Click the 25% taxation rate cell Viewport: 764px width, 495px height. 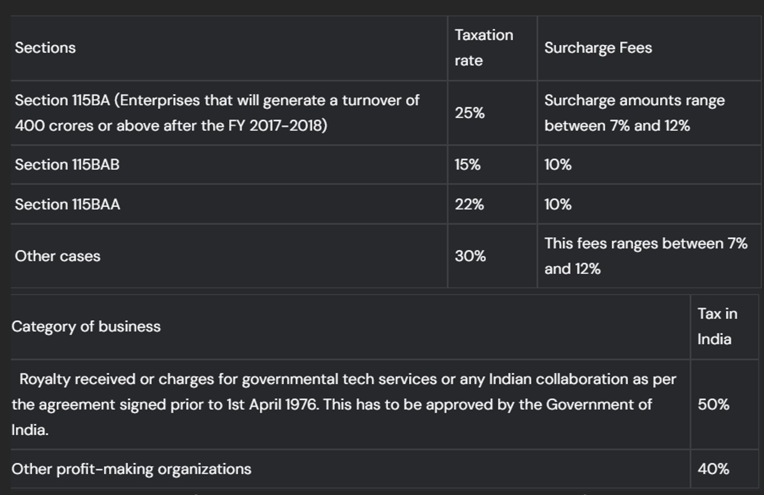pyautogui.click(x=469, y=113)
